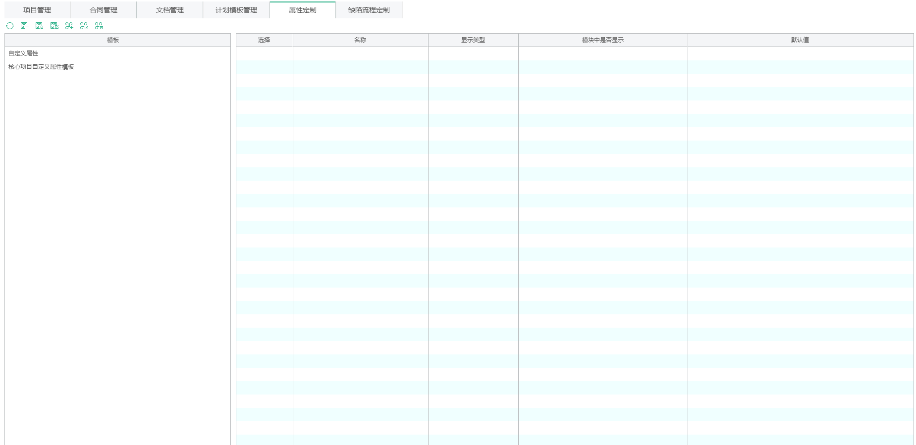Click the 默认值 column header

coord(800,40)
